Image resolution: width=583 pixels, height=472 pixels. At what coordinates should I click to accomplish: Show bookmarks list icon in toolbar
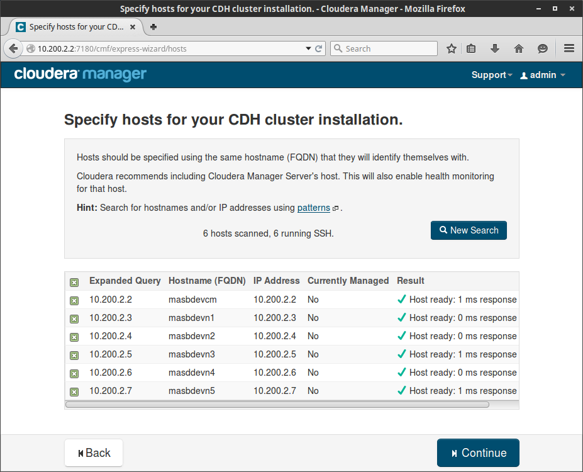tap(471, 48)
